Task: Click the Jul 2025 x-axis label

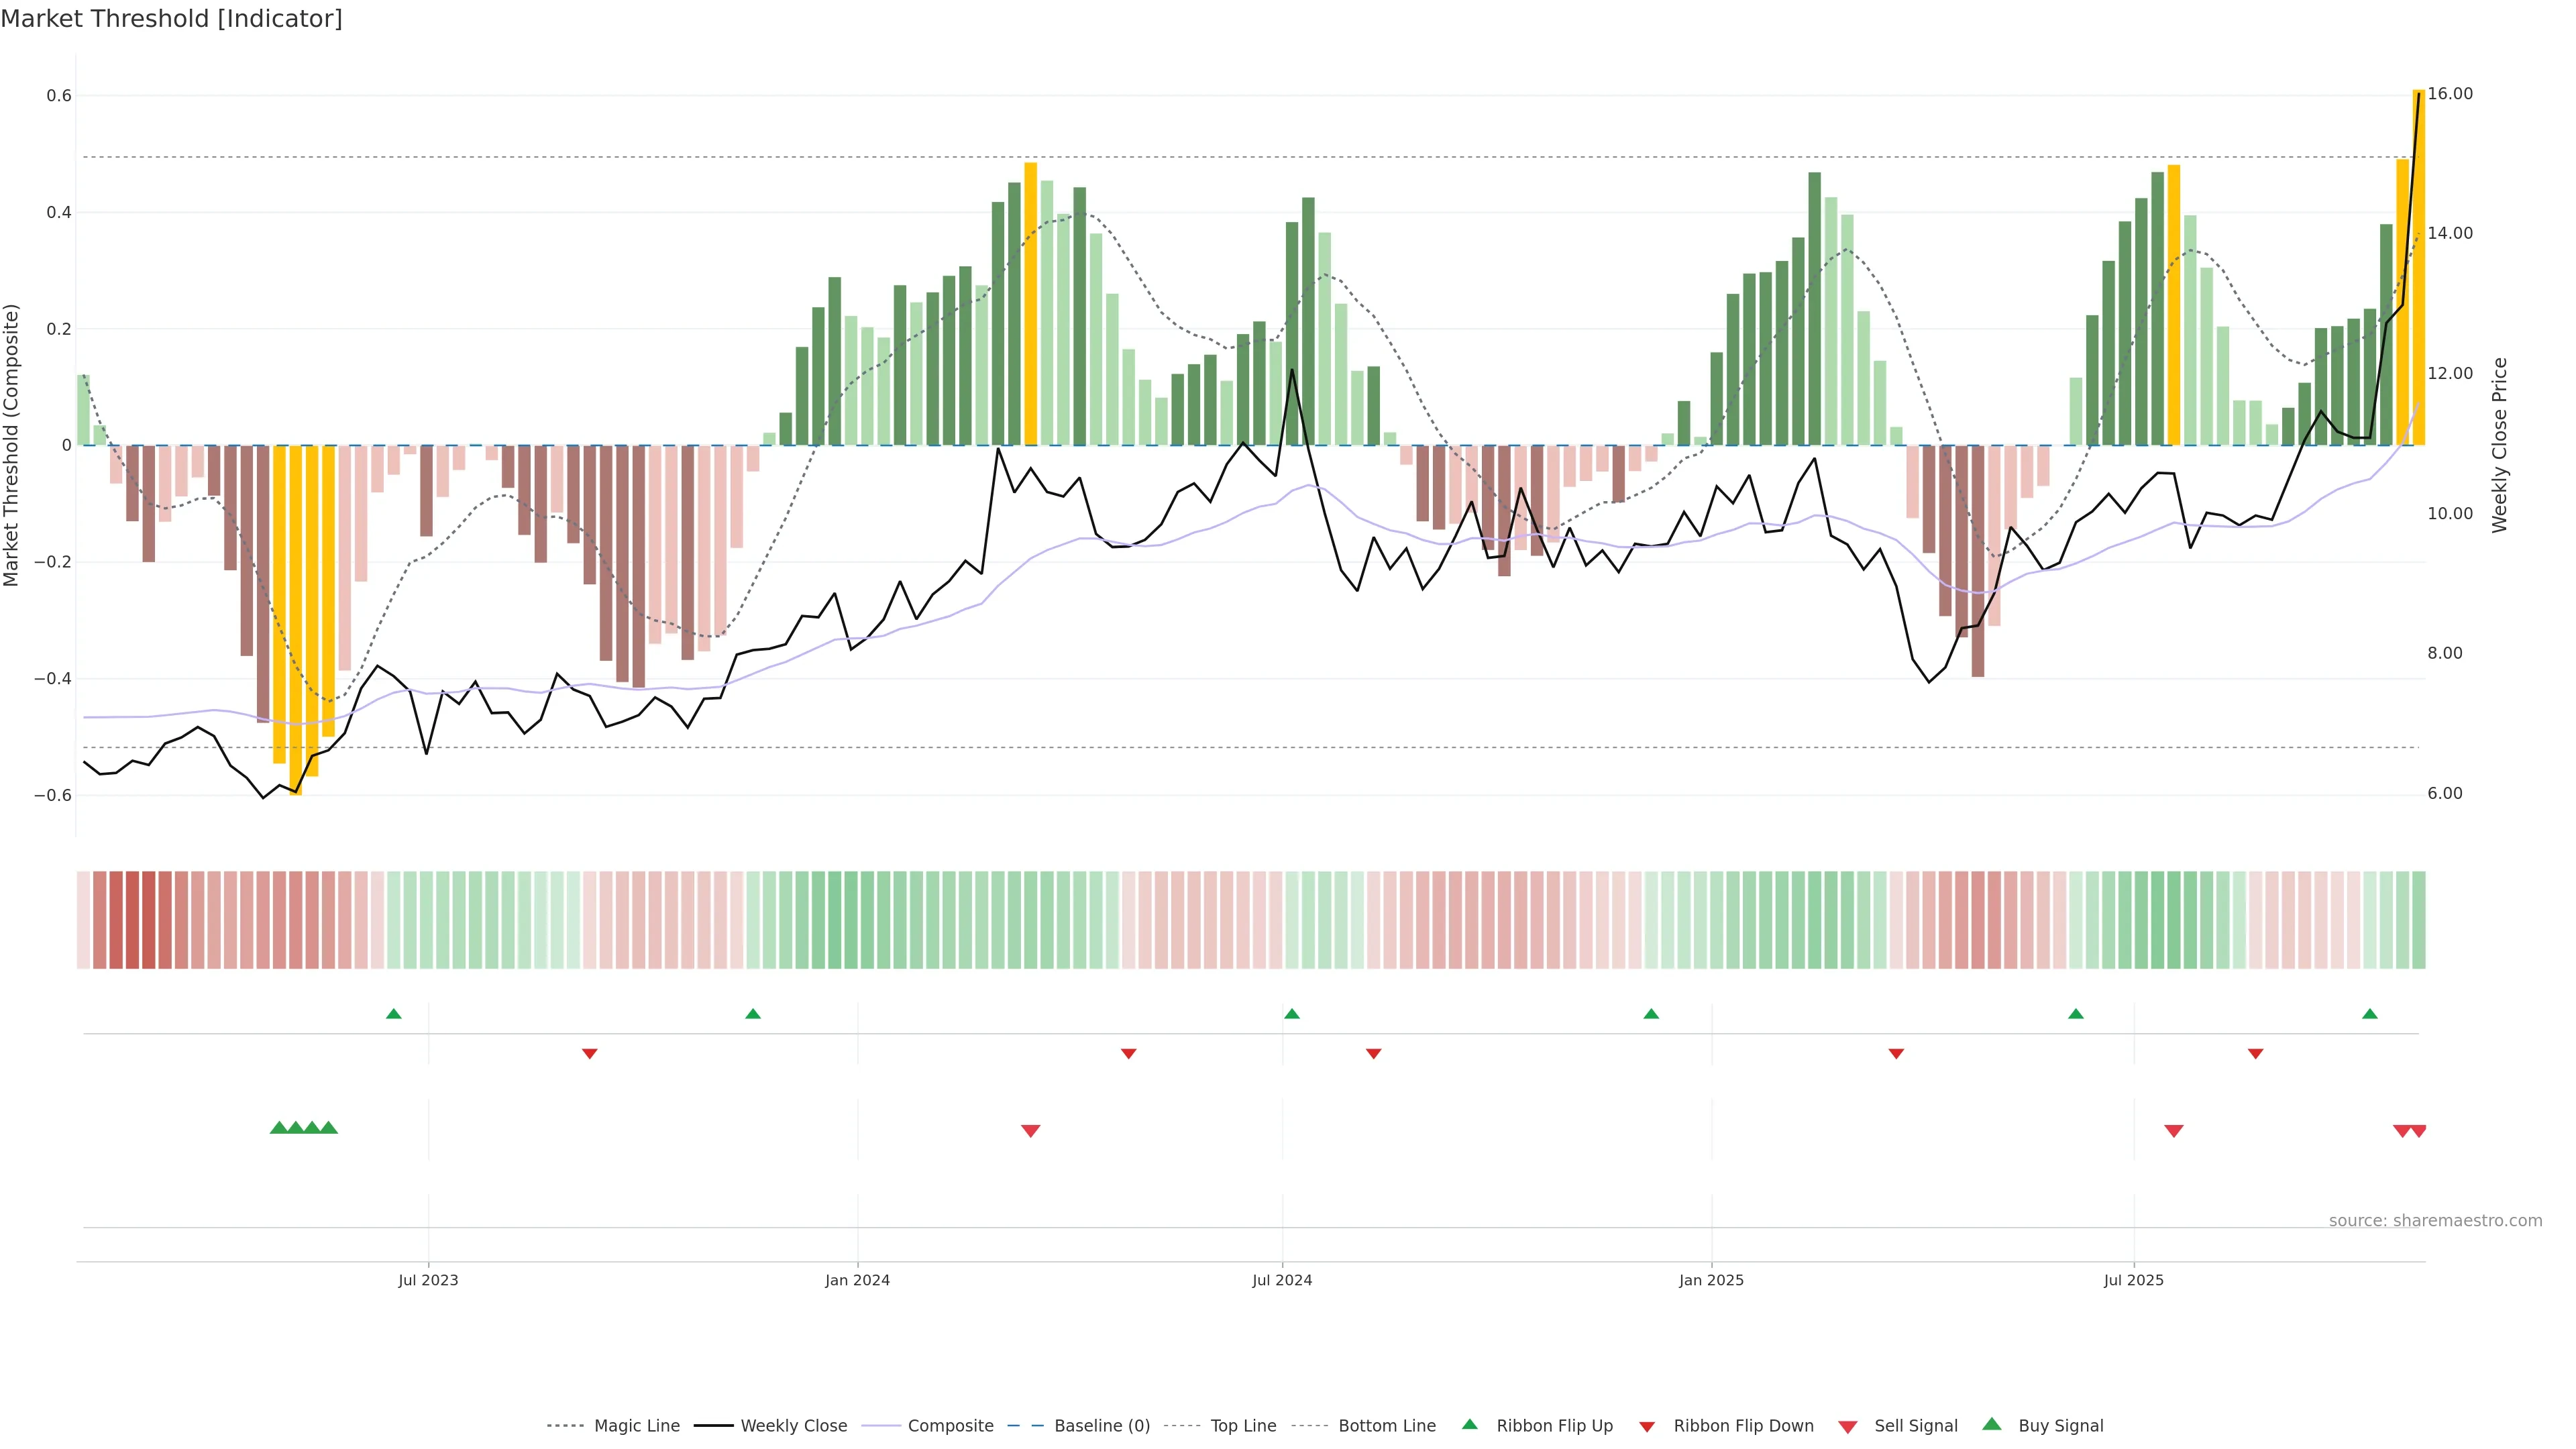Action: pyautogui.click(x=2133, y=1280)
